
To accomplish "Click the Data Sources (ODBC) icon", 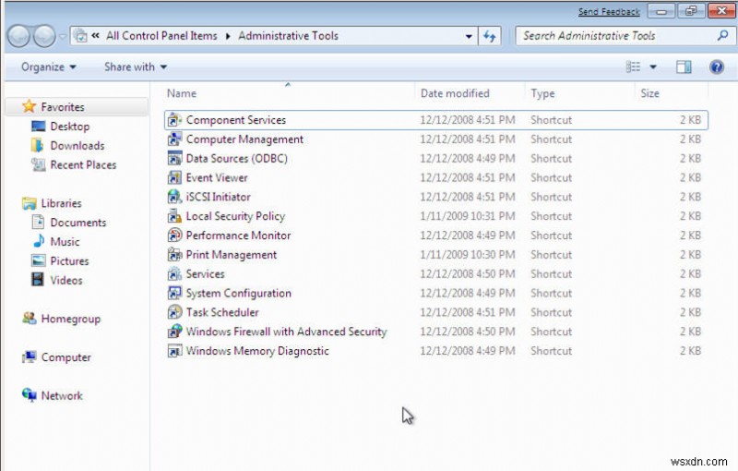I will 174,159.
